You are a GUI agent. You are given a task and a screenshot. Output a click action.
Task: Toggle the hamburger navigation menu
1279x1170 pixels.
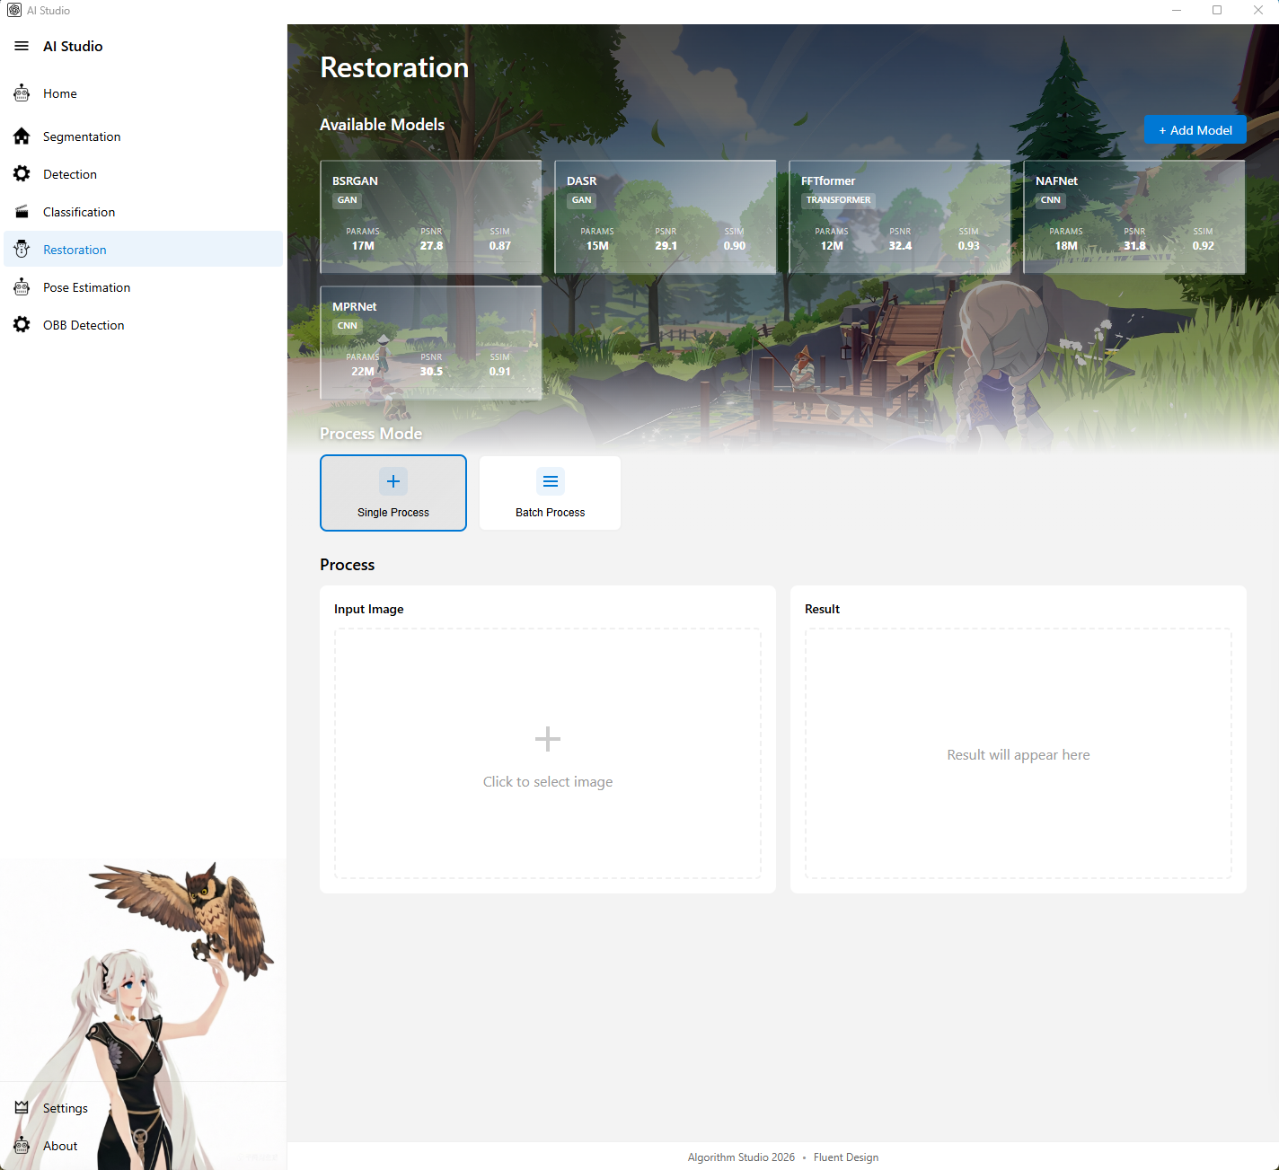(x=22, y=46)
